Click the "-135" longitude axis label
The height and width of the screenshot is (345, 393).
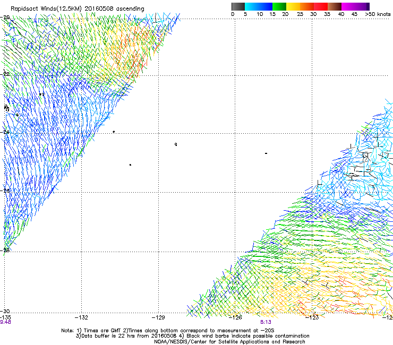tap(5, 318)
